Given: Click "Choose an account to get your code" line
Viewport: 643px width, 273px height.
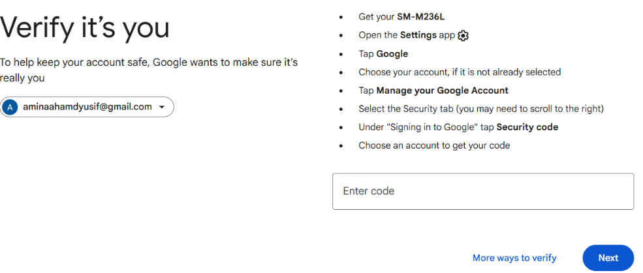Looking at the screenshot, I should 434,145.
